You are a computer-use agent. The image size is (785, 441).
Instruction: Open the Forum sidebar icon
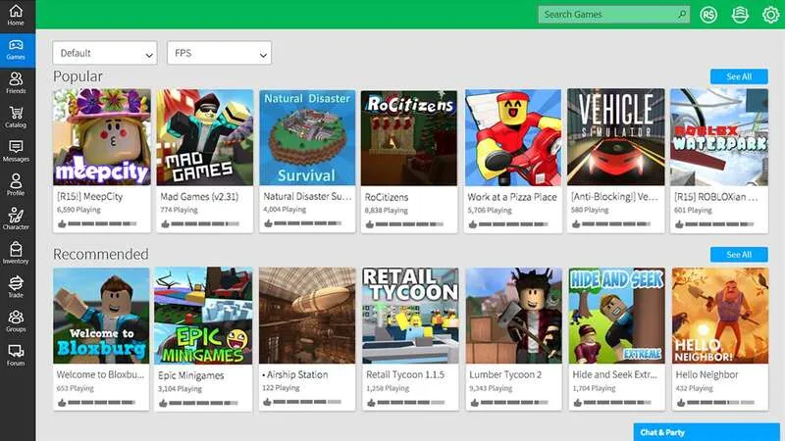(x=16, y=355)
